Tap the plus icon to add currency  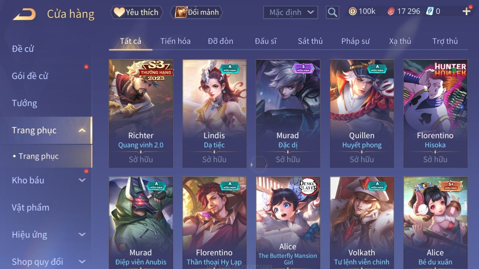click(x=466, y=11)
